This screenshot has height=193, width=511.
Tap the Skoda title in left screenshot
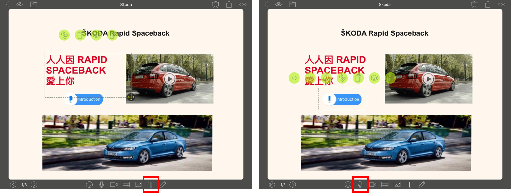point(126,5)
